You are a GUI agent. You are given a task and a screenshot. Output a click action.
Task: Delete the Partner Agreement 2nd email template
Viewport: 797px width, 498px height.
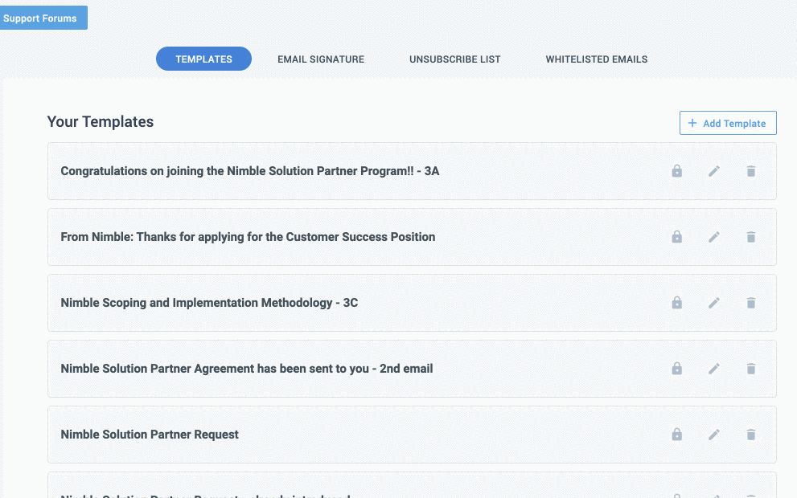750,369
